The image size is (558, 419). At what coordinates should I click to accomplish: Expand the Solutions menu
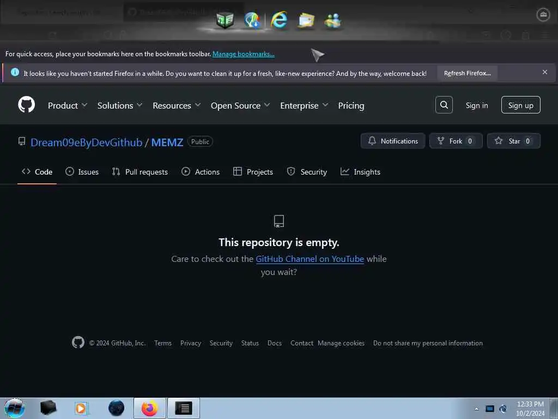click(x=120, y=105)
